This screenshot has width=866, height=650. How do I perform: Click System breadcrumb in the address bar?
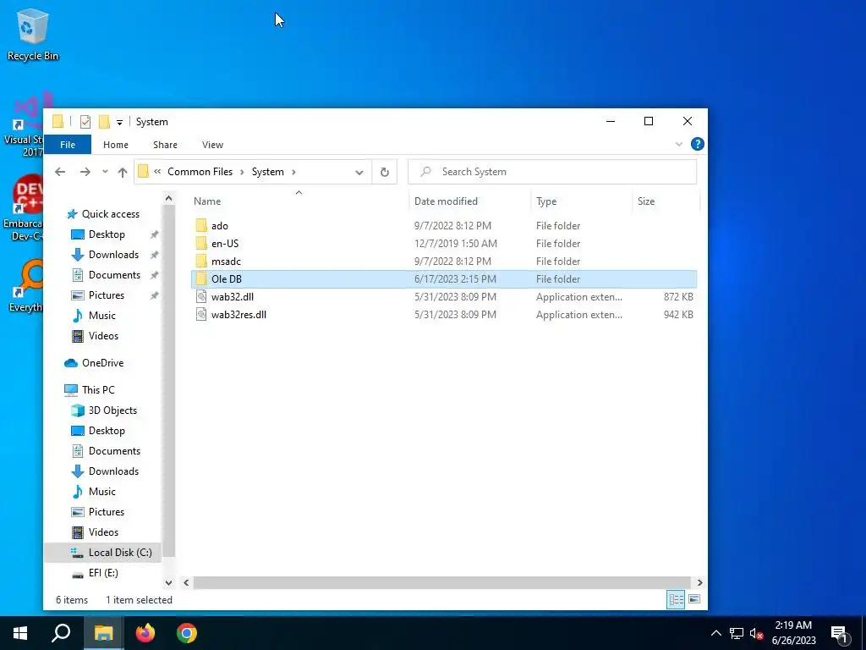(x=268, y=172)
